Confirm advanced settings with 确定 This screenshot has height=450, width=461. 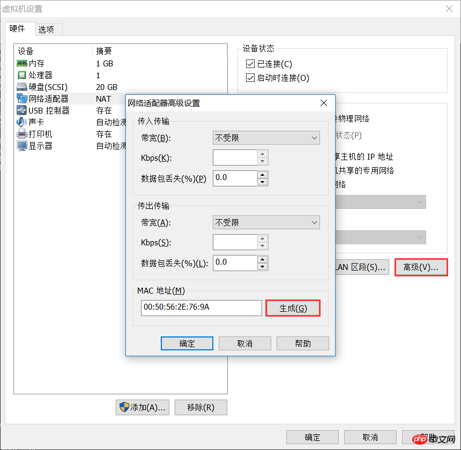pyautogui.click(x=187, y=343)
